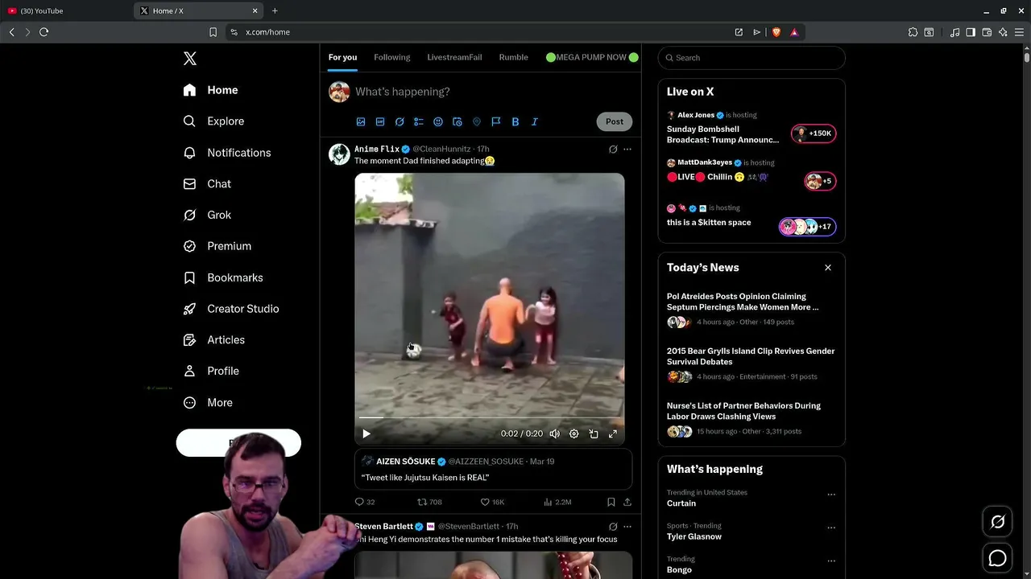1031x579 pixels.
Task: Bookmark the Anime Flix post
Action: [x=611, y=502]
